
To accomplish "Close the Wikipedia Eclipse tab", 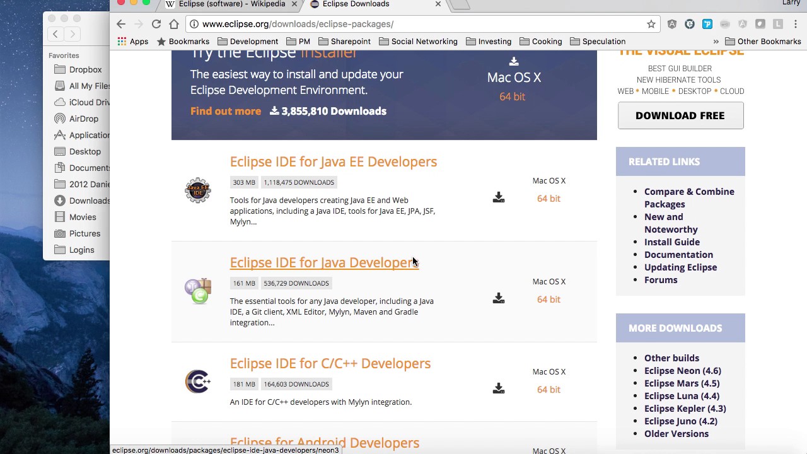I will [294, 4].
